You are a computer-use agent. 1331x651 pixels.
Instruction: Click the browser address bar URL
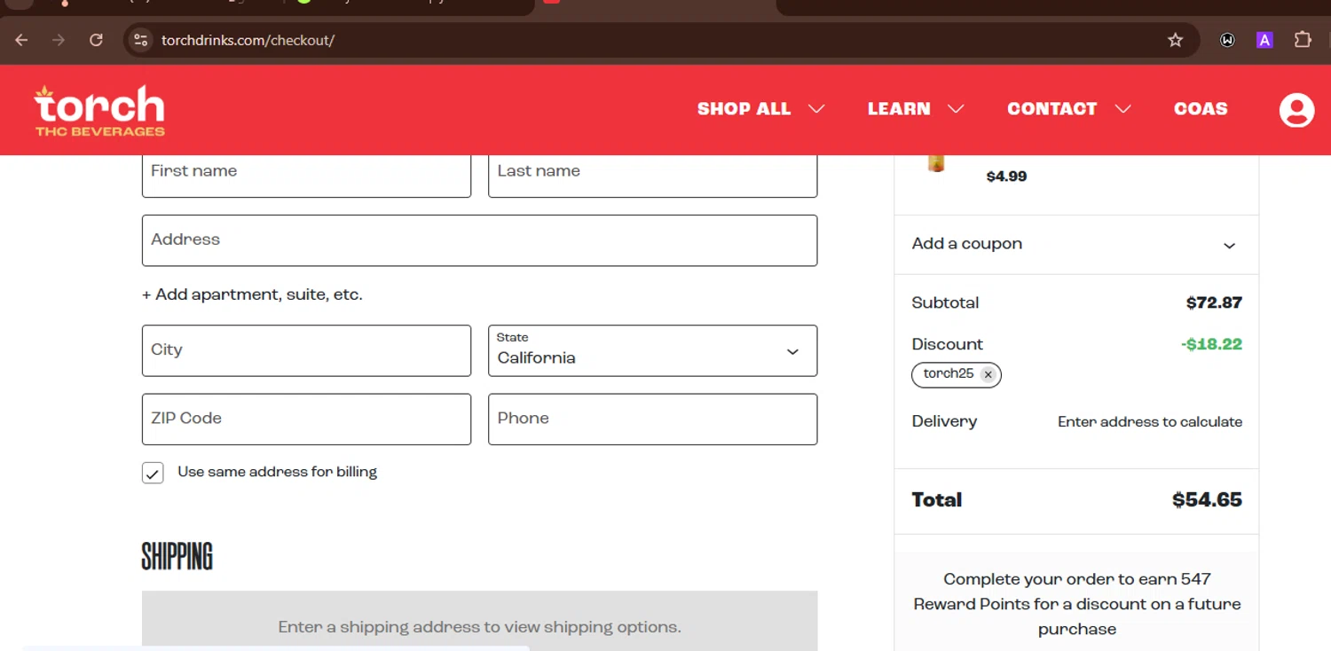tap(248, 41)
